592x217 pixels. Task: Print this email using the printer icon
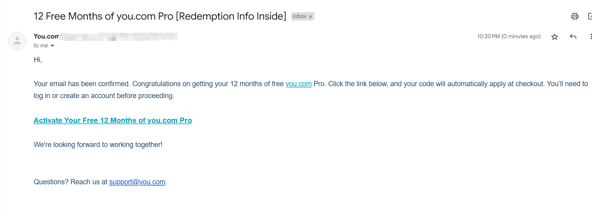(x=575, y=16)
